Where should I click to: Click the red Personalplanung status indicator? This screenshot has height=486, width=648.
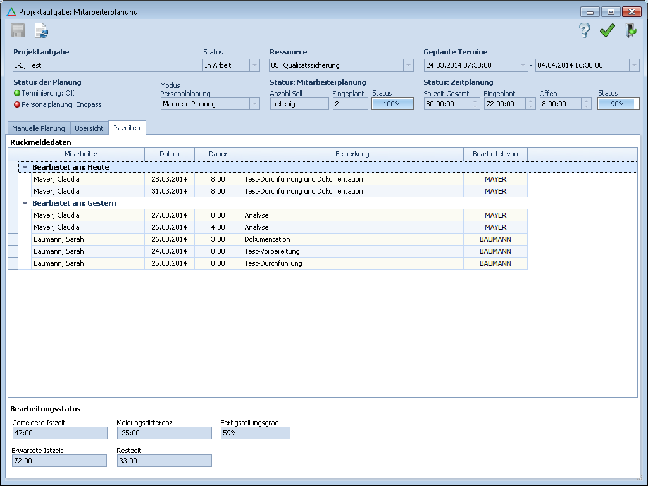point(17,104)
